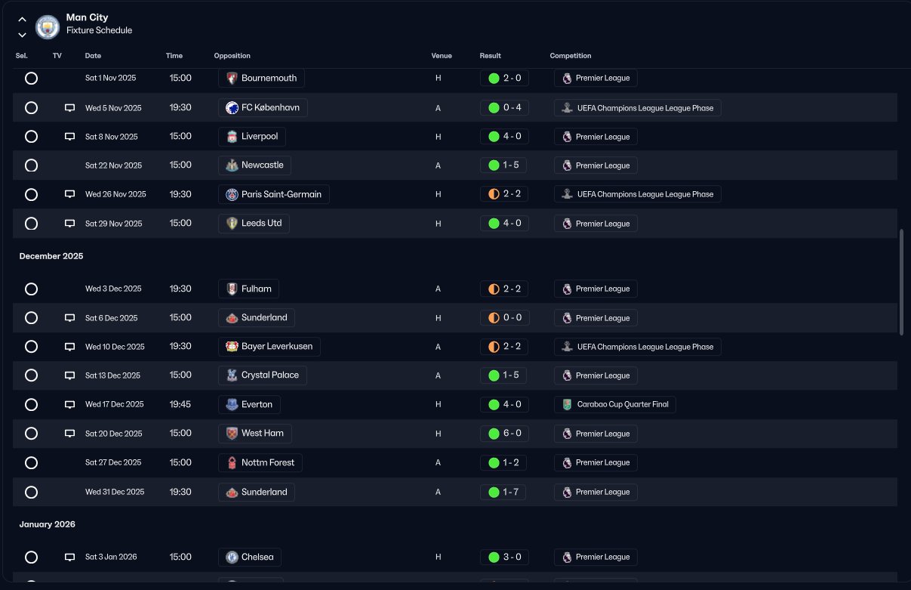Click the Carabao Cup competition icon
Screen dimensions: 911x590
point(567,404)
